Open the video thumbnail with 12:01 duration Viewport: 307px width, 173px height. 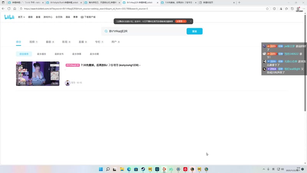[x=38, y=73]
